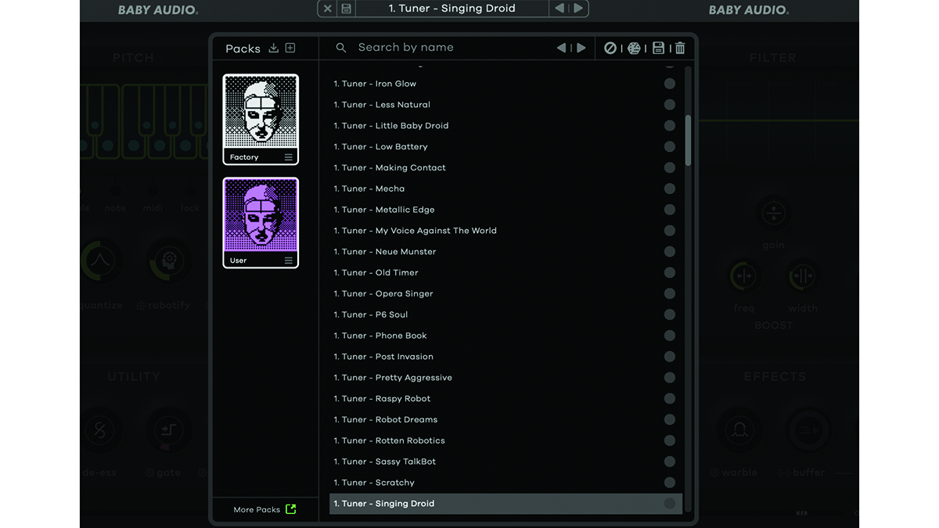Select preset Tuner - Sassy TalkBot

[505, 462]
